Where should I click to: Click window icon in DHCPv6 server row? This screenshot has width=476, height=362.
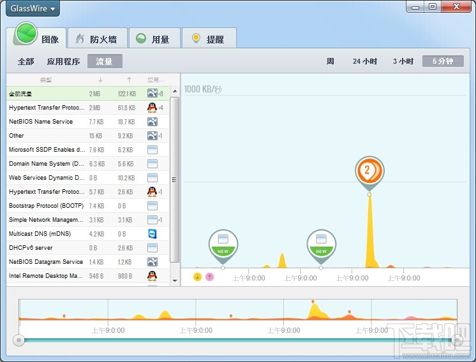click(152, 248)
